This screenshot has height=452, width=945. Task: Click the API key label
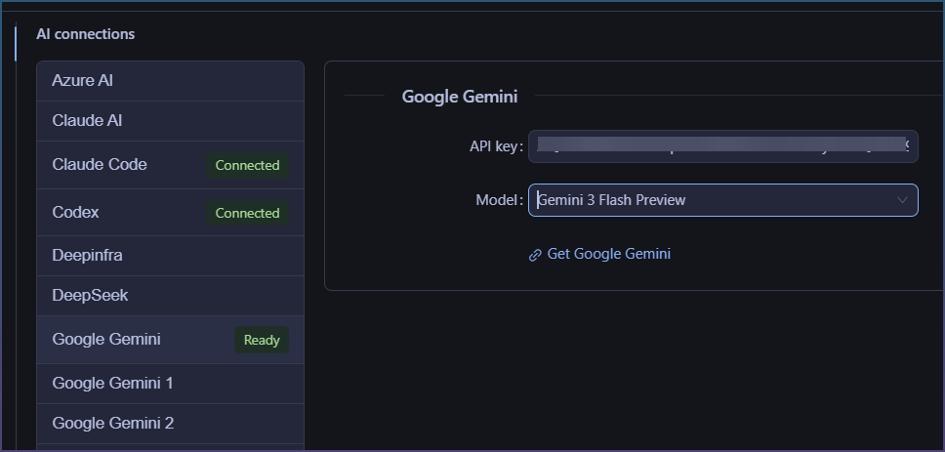coord(496,146)
